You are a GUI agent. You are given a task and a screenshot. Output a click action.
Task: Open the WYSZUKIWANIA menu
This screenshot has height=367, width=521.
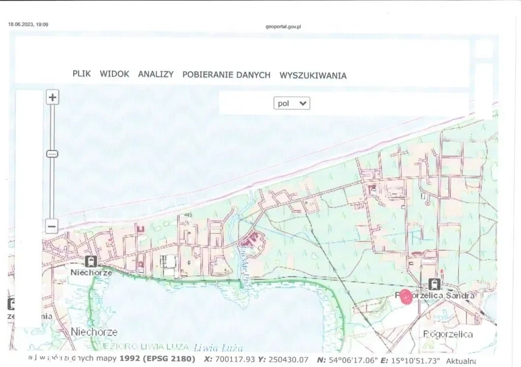[x=313, y=76]
